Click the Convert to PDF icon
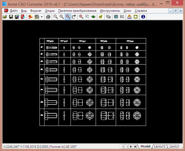Image resolution: width=185 pixels, height=151 pixels. click(x=31, y=17)
